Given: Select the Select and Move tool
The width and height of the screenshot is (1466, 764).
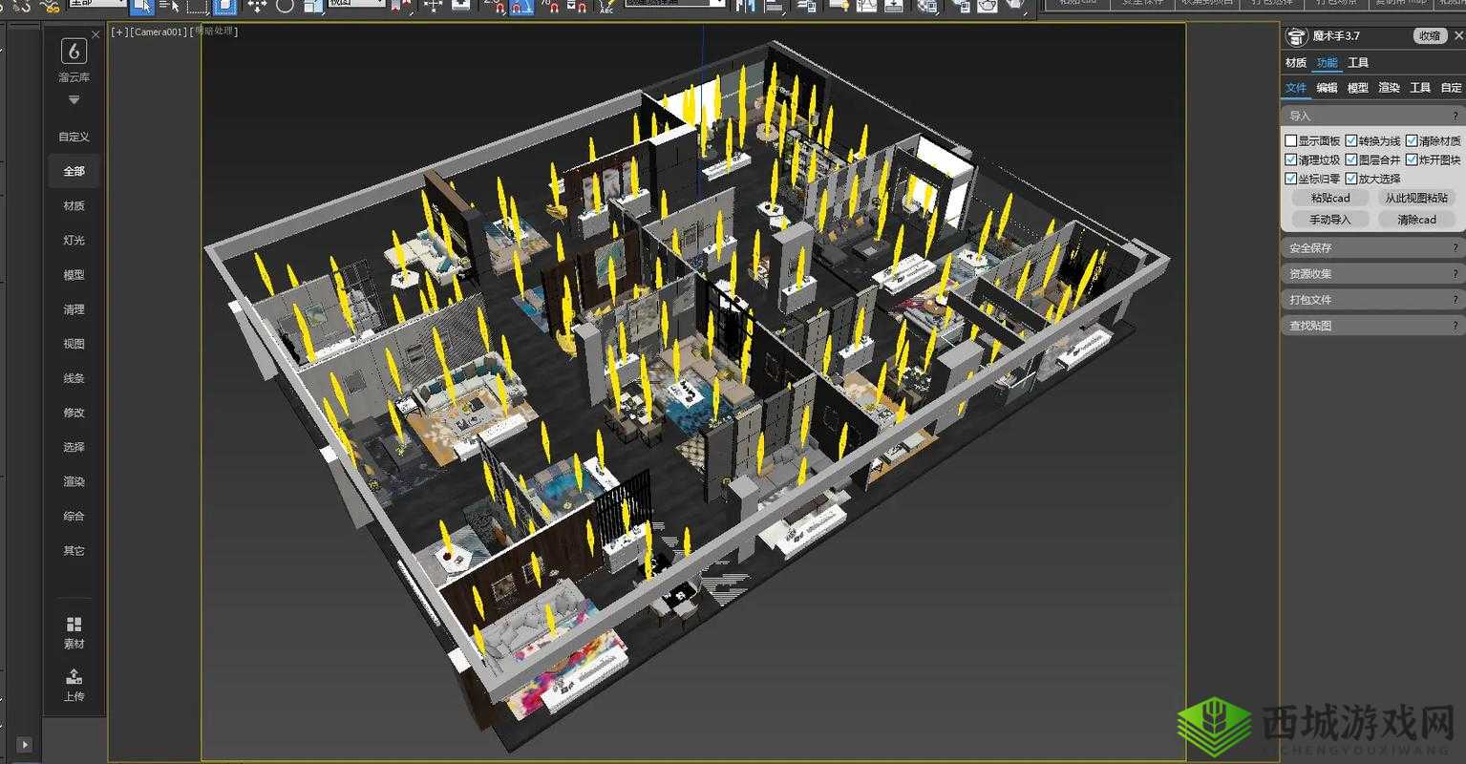Looking at the screenshot, I should tap(257, 8).
